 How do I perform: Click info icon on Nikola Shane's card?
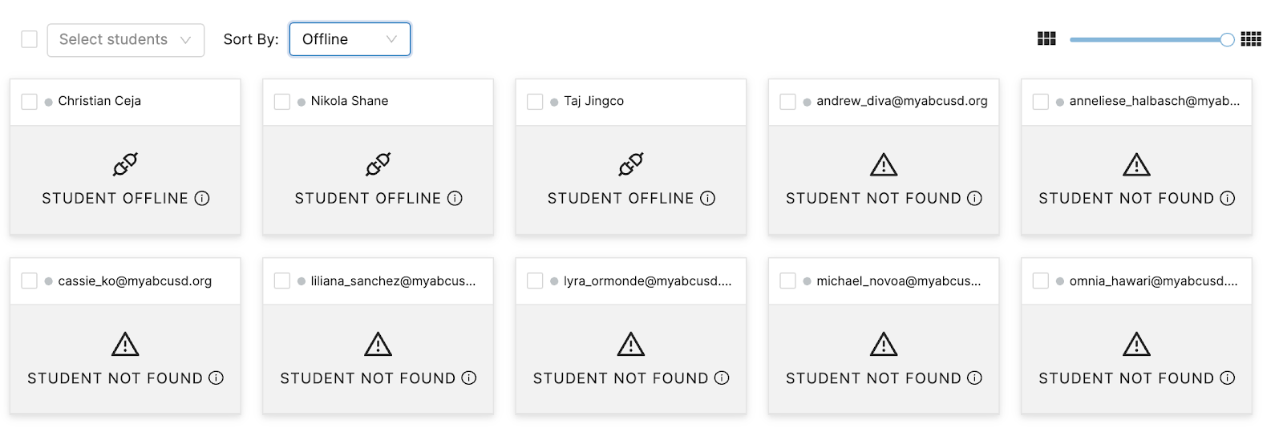(455, 198)
